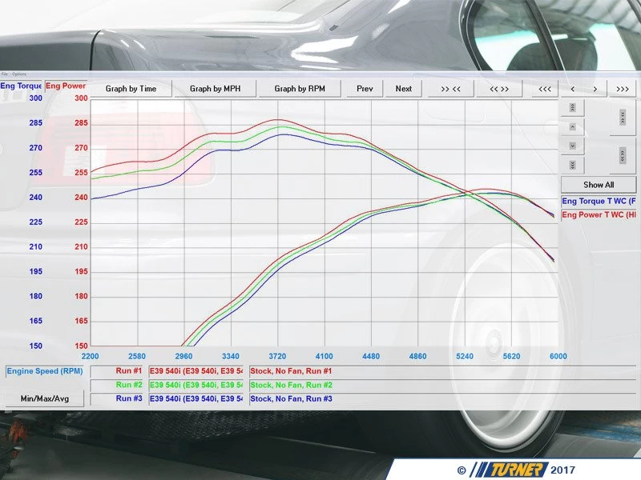This screenshot has width=641, height=480.
Task: Click the ">> <<" horizontal compress button
Action: [450, 89]
